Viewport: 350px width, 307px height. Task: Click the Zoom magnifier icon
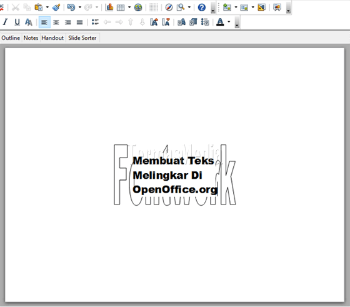(181, 8)
